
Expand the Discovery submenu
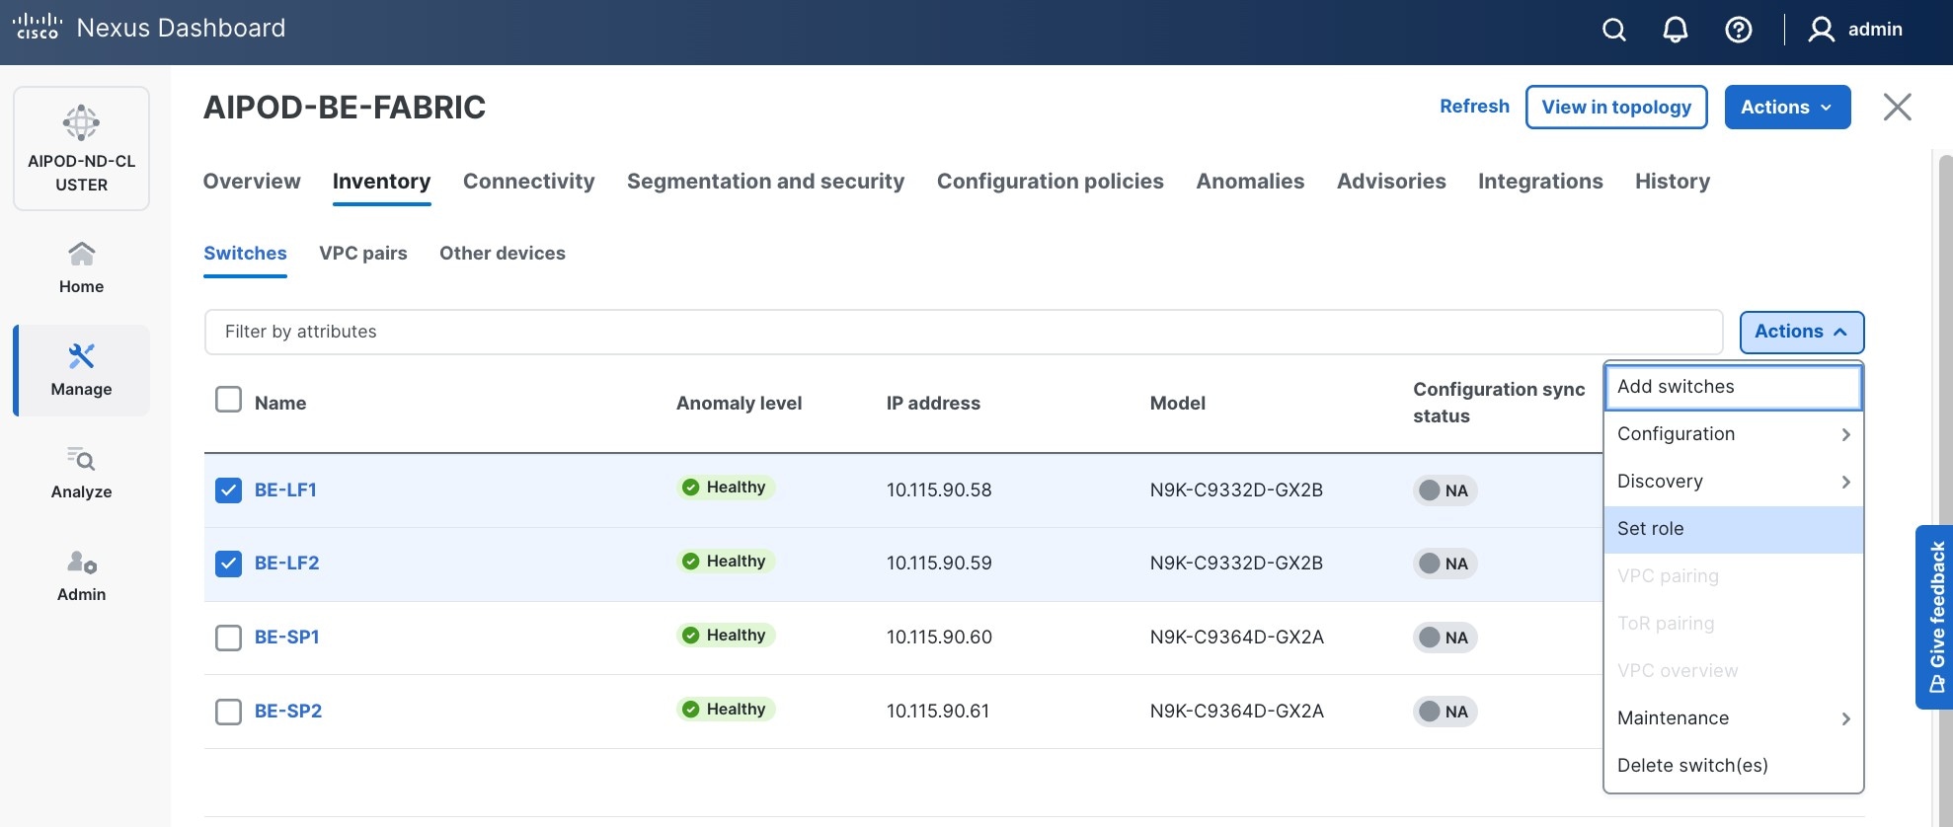tap(1733, 482)
